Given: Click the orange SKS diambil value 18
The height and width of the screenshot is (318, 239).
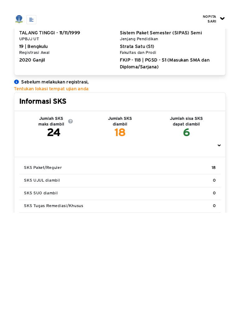Looking at the screenshot, I should 120,133.
